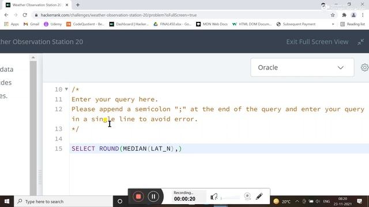Open the Dashboard HackerRank bookmark

[129, 24]
